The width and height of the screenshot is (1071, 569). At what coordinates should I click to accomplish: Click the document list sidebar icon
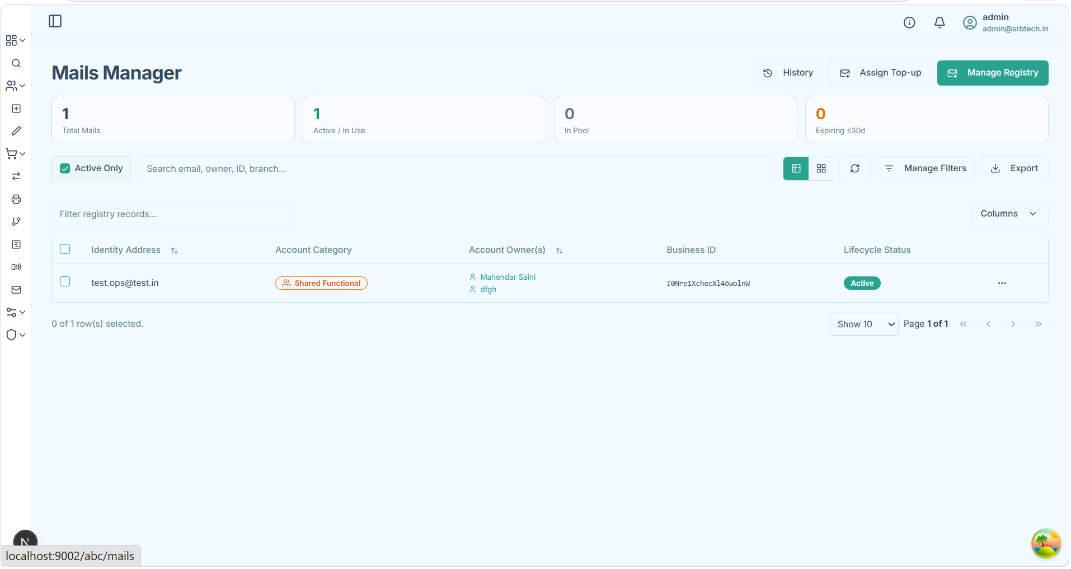[x=16, y=244]
